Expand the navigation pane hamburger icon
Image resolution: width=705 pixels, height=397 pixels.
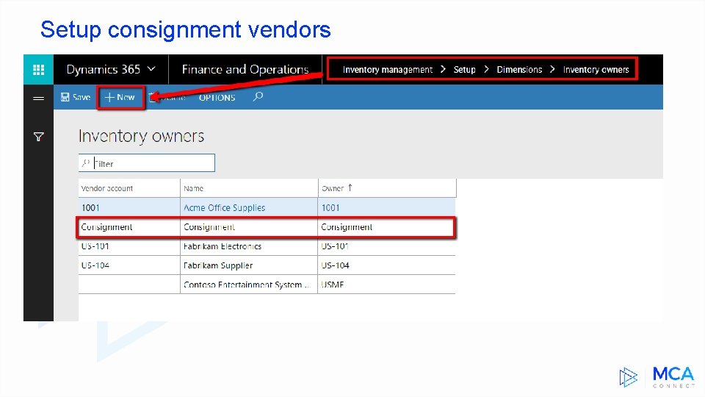point(39,98)
